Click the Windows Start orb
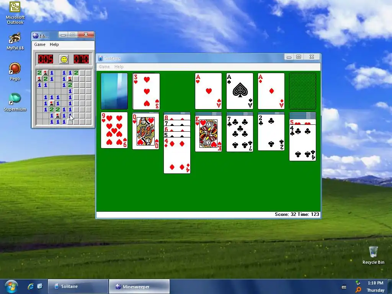Screen dimensions: 392x294 (x=11, y=286)
